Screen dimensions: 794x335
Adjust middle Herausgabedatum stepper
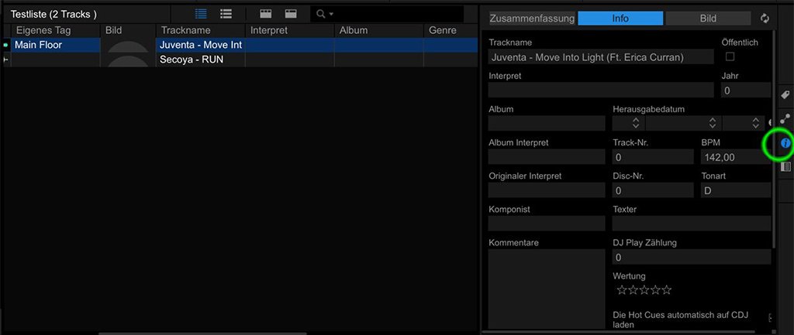pos(711,123)
